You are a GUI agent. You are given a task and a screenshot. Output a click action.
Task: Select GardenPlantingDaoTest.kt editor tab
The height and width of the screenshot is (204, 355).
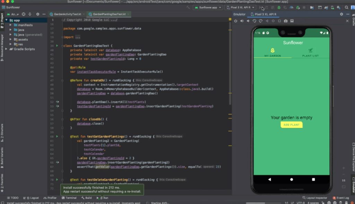point(109,14)
